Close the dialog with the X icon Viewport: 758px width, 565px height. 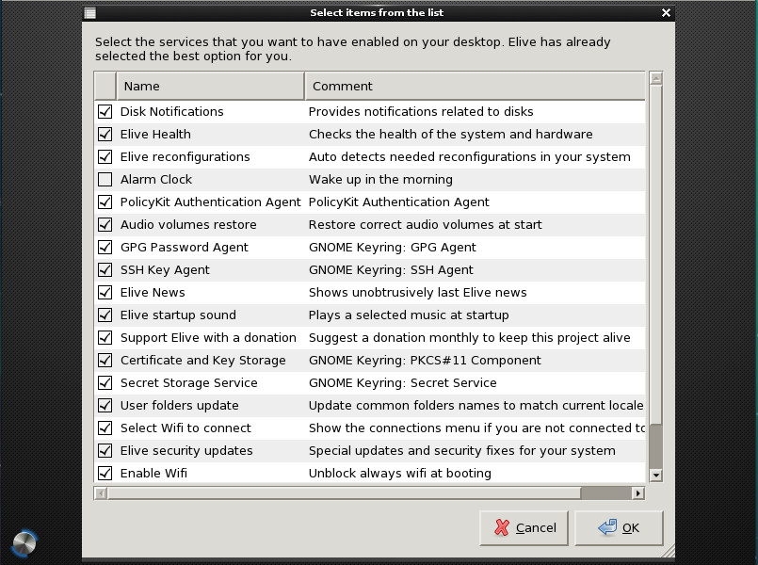(667, 13)
